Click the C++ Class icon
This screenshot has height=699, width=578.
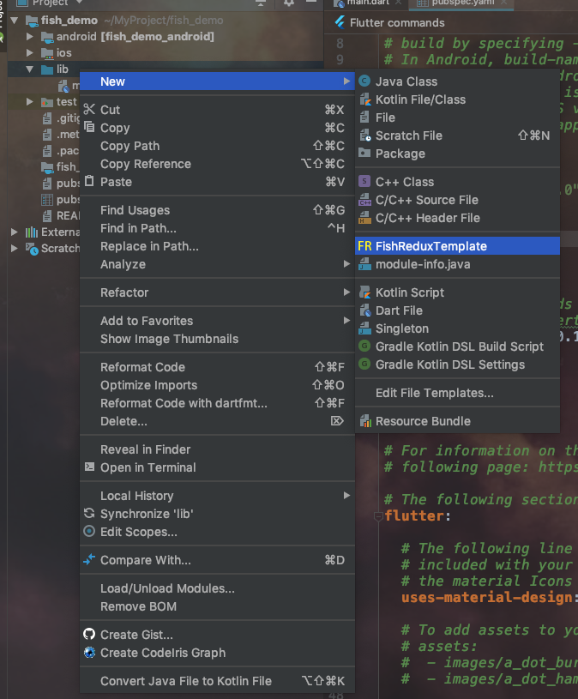(364, 182)
